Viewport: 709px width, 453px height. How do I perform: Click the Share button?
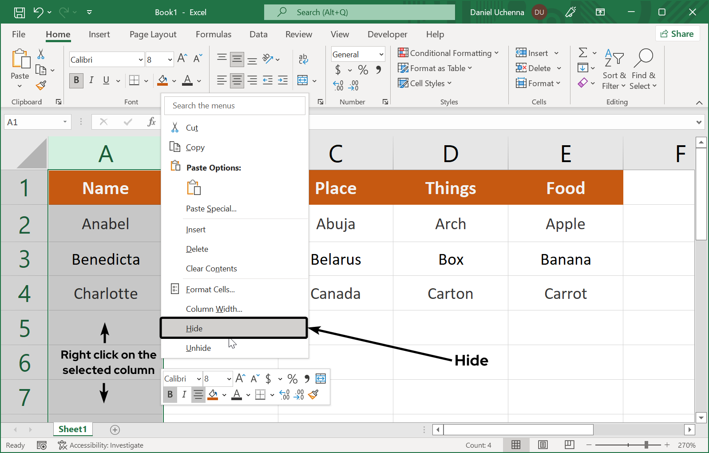pos(677,34)
